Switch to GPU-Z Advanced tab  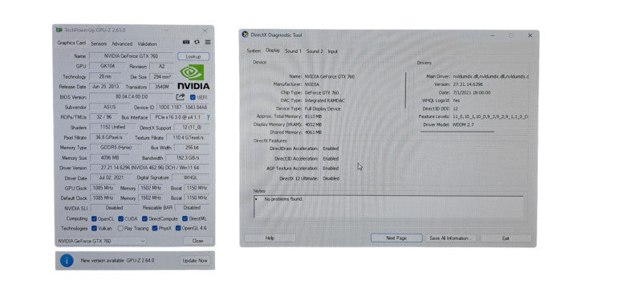(122, 43)
